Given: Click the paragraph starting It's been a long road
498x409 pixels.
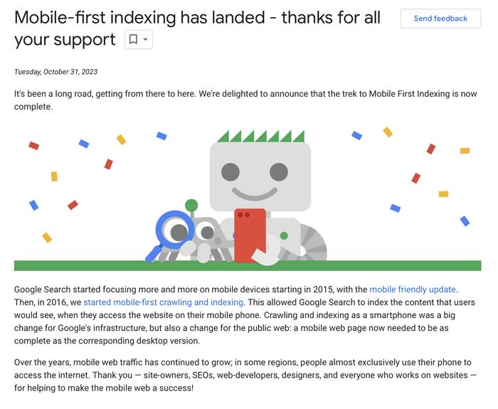Looking at the screenshot, I should click(245, 100).
